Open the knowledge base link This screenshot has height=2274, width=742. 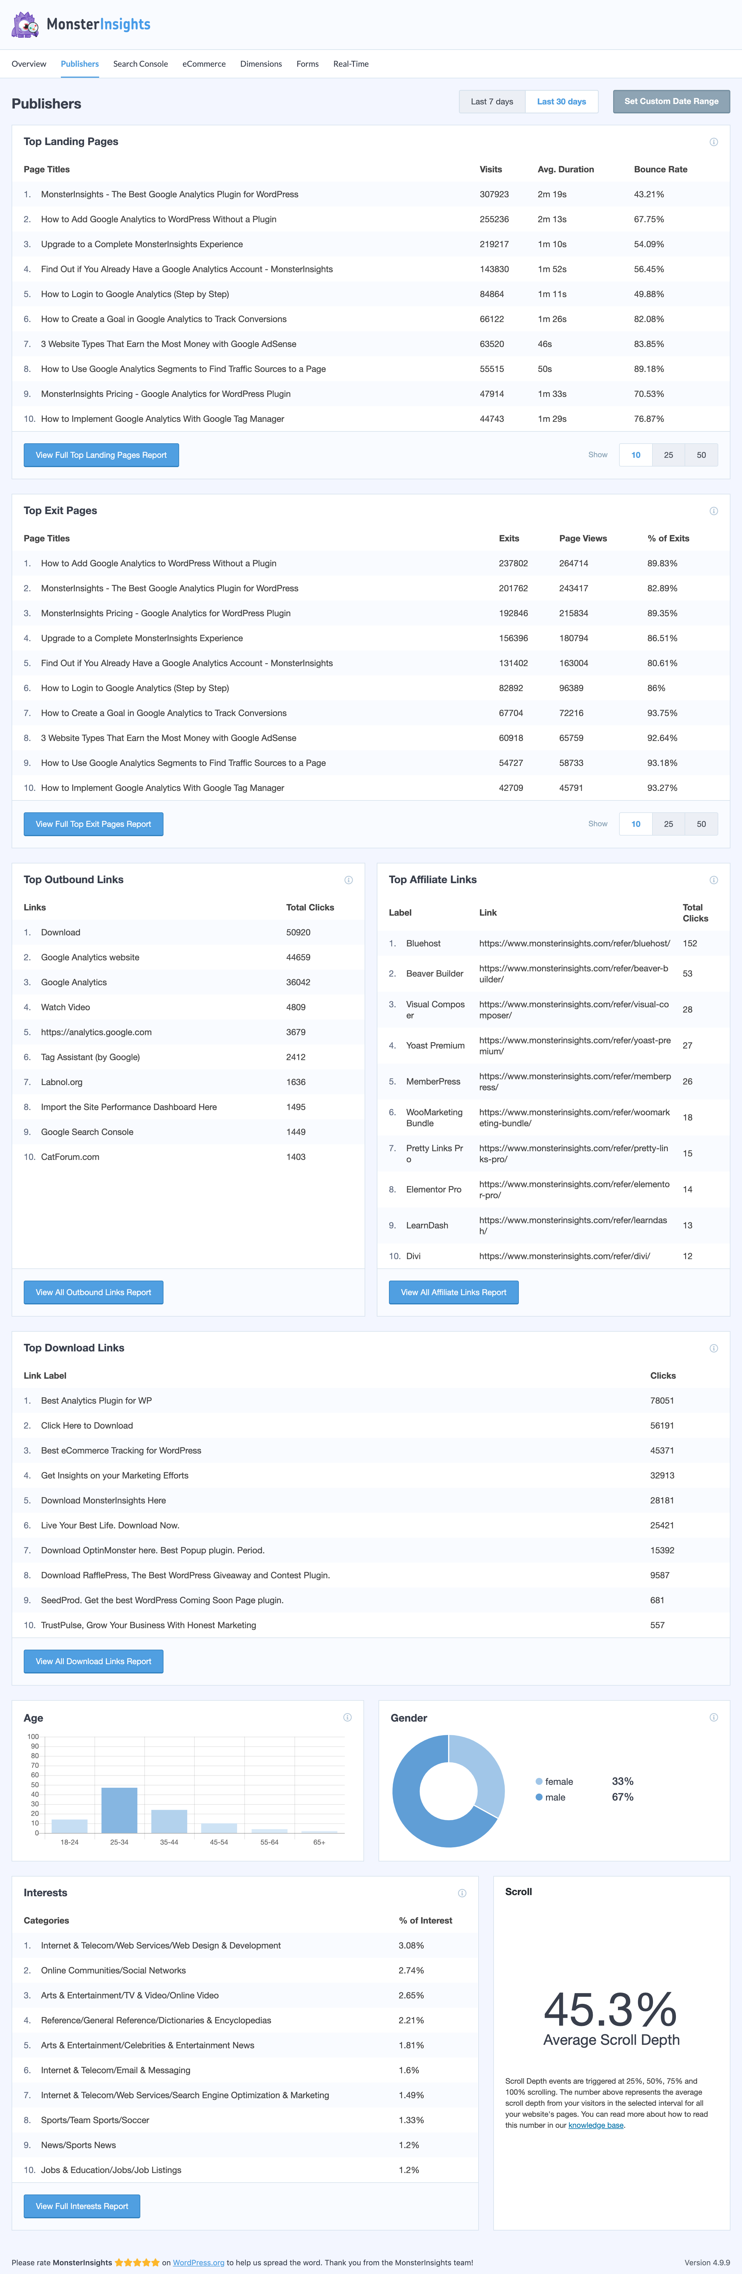596,2125
